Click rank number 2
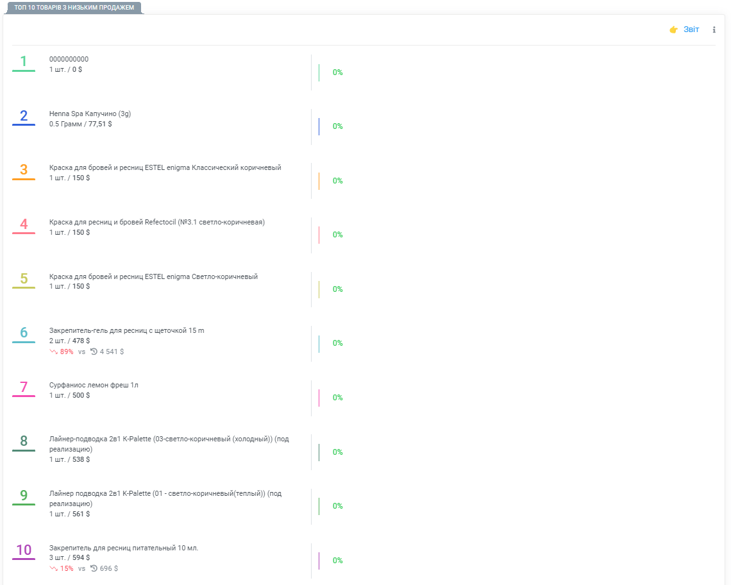 tap(24, 115)
